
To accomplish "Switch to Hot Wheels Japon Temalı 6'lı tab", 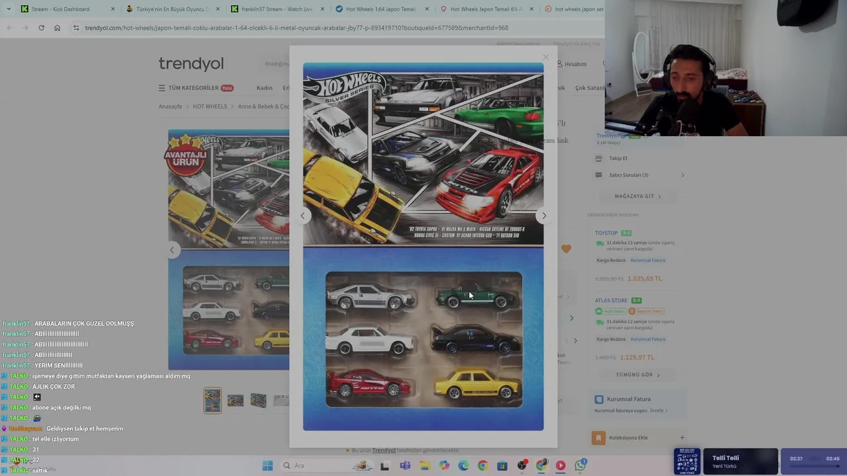I will click(x=486, y=9).
